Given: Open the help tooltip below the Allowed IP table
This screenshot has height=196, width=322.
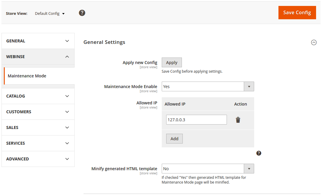Looking at the screenshot, I should click(x=259, y=153).
